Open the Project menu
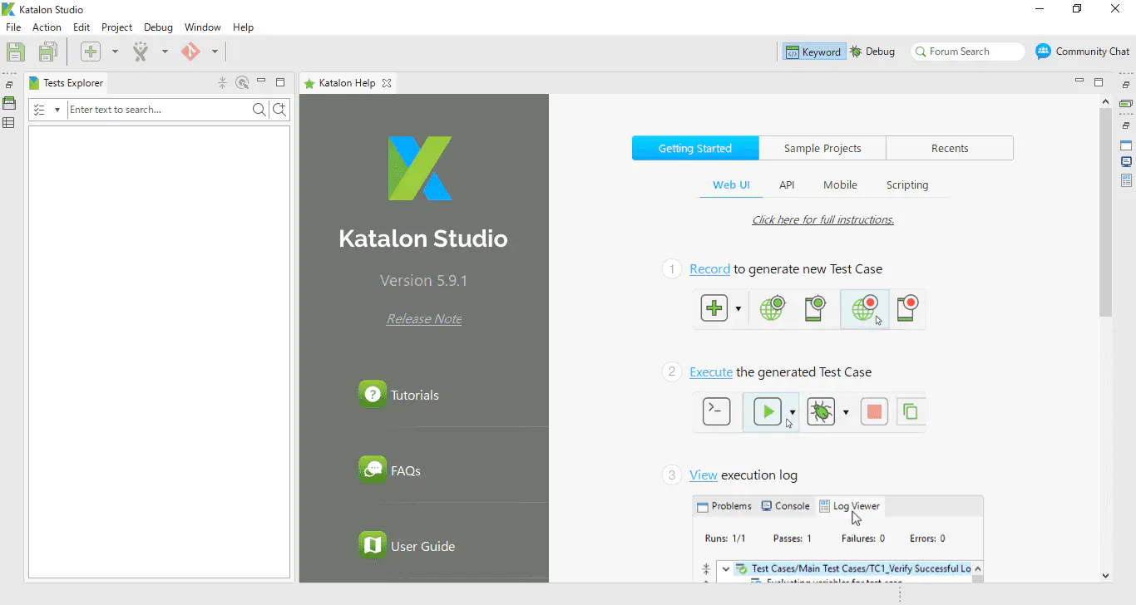Viewport: 1136px width, 605px height. point(116,27)
